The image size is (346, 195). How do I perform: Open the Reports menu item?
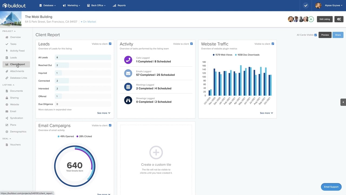point(119,5)
